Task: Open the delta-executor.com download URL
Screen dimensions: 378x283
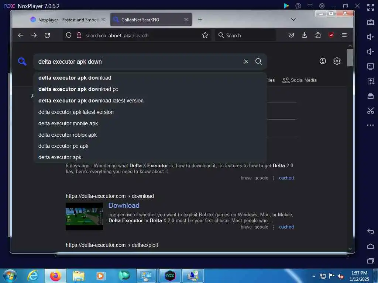Action: tap(110, 196)
